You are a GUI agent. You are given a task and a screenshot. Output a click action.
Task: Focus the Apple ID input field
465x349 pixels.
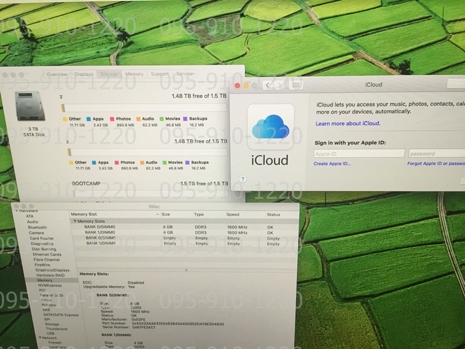point(359,154)
